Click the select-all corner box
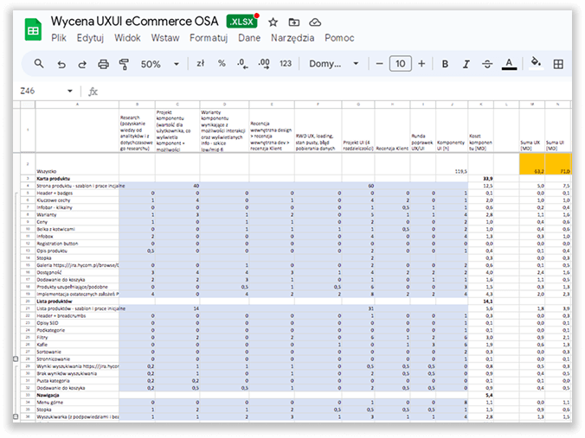585x438 pixels. [28, 105]
